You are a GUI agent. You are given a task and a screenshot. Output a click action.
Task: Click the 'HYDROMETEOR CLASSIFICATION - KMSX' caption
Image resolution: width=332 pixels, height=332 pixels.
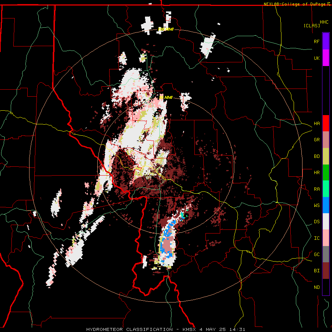142,329
